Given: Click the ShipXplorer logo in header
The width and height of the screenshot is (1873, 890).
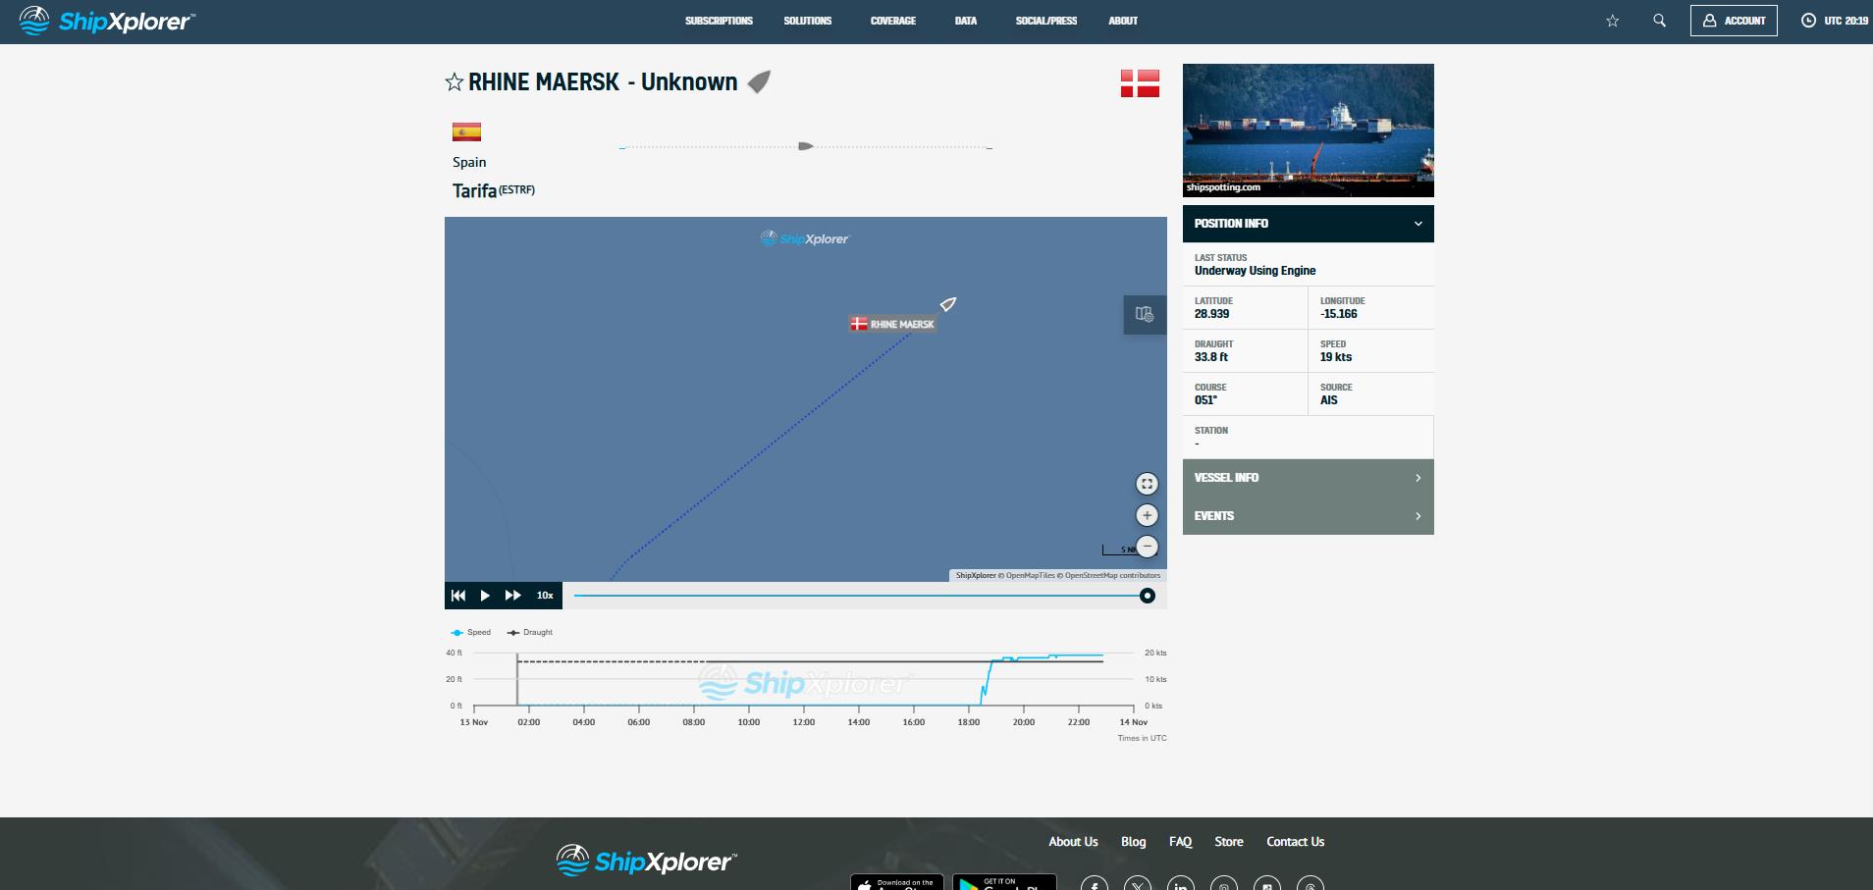Looking at the screenshot, I should [x=107, y=21].
